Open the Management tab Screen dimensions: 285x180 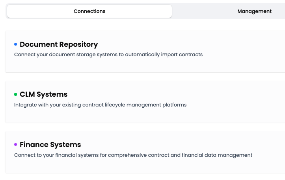(254, 11)
